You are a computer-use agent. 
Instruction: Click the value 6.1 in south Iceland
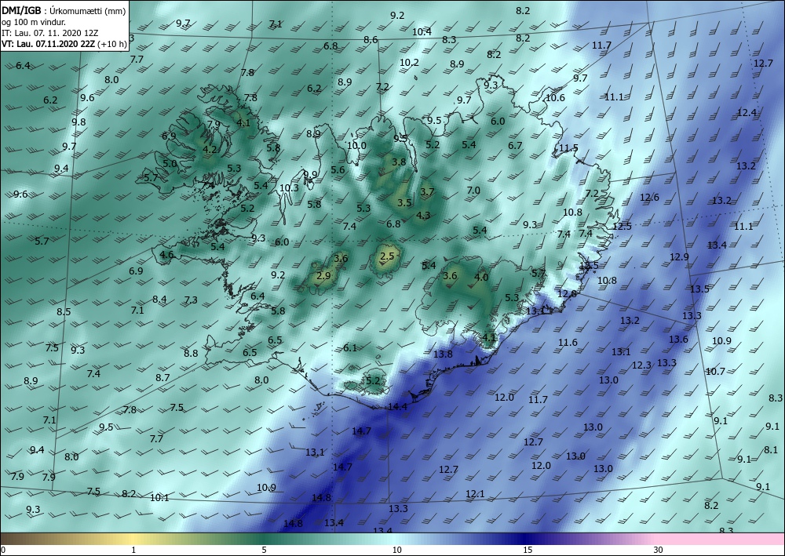click(x=350, y=347)
